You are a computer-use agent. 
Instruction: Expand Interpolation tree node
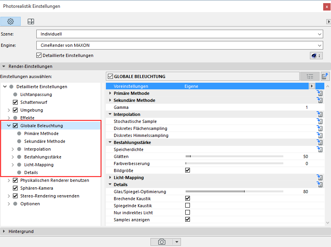(13, 149)
